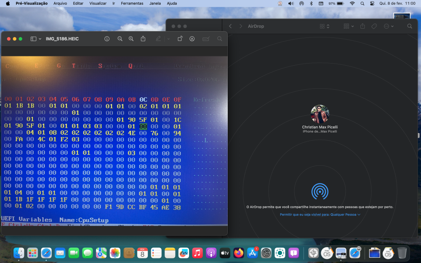Rotate the image with the rotate icon
421x263 pixels.
point(180,39)
